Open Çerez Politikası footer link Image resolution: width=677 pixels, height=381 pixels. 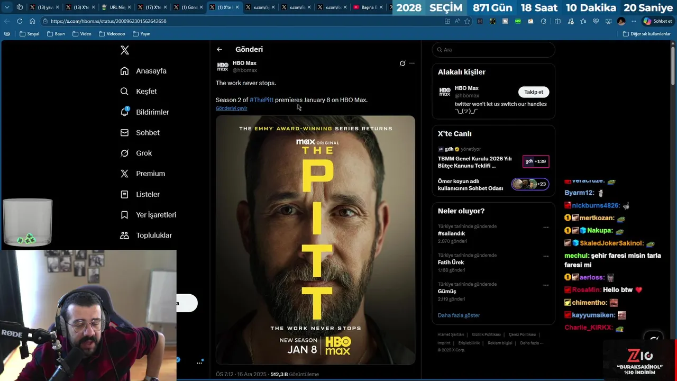[522, 335]
